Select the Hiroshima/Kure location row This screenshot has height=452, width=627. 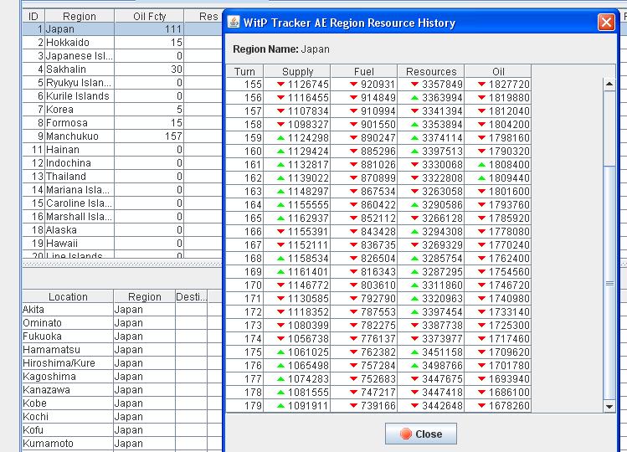[x=122, y=362]
